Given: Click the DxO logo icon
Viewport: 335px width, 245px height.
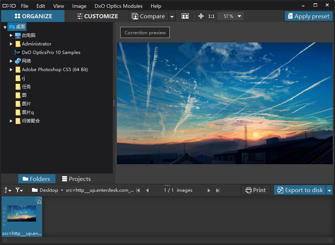Looking at the screenshot, I should [9, 6].
